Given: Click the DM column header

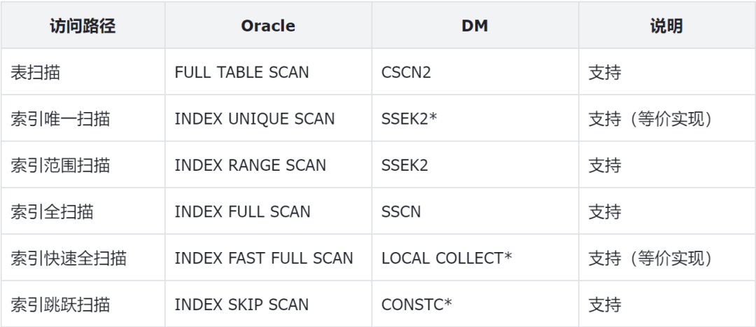Looking at the screenshot, I should click(475, 27).
